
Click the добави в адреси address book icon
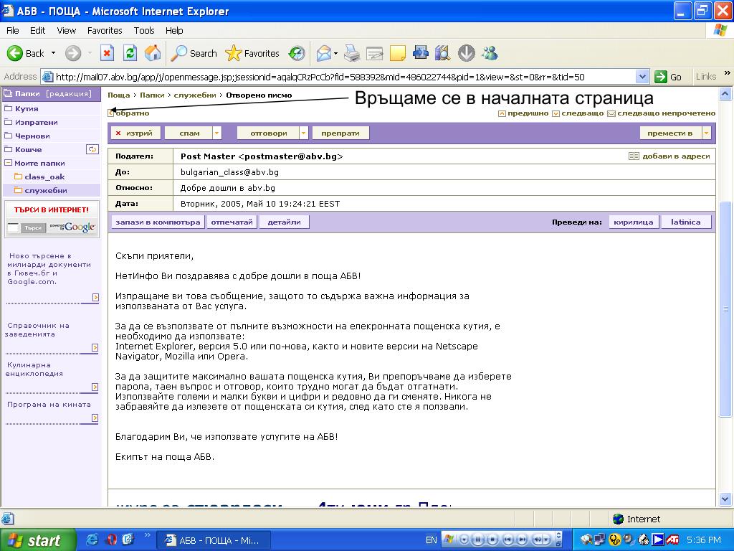[634, 156]
